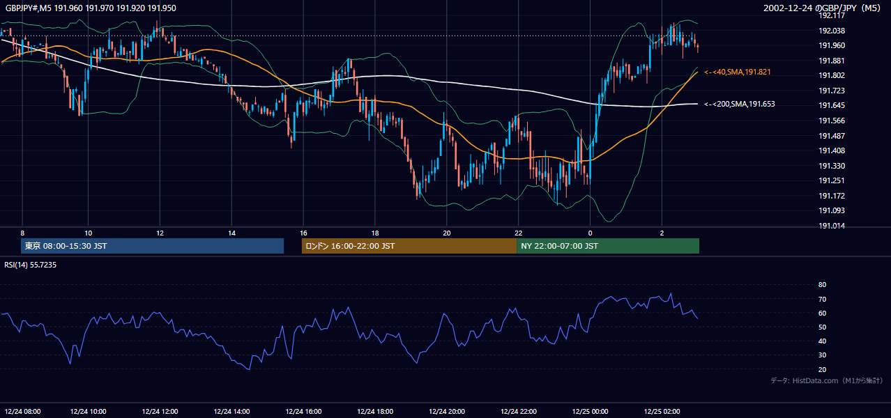Click RSI scale value 30
Screen dimensions: 891x418
[822, 355]
